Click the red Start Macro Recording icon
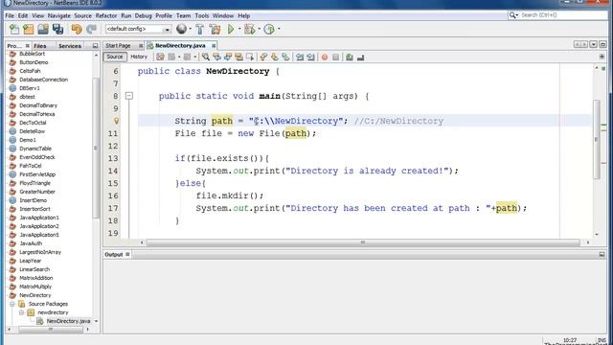Viewport: 613px width, 345px height. tap(325, 57)
